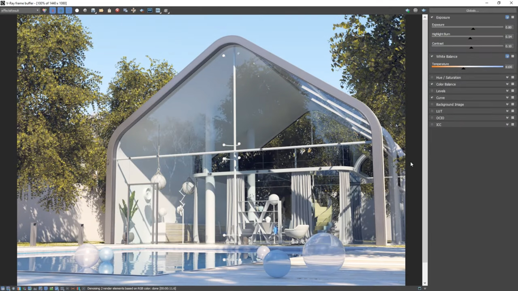Collapse the White Balance rollout chevron
The height and width of the screenshot is (291, 518).
click(x=507, y=57)
